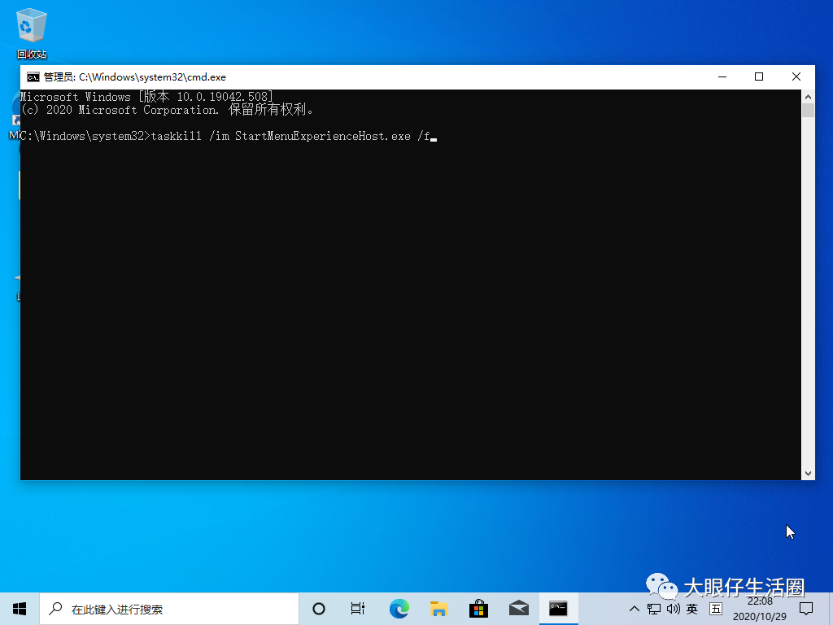Show hidden system tray icons
The image size is (833, 625).
(634, 609)
